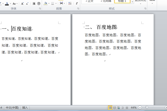The height and width of the screenshot is (111, 167).
Task: Expand the styles gallery
Action: point(132,2)
